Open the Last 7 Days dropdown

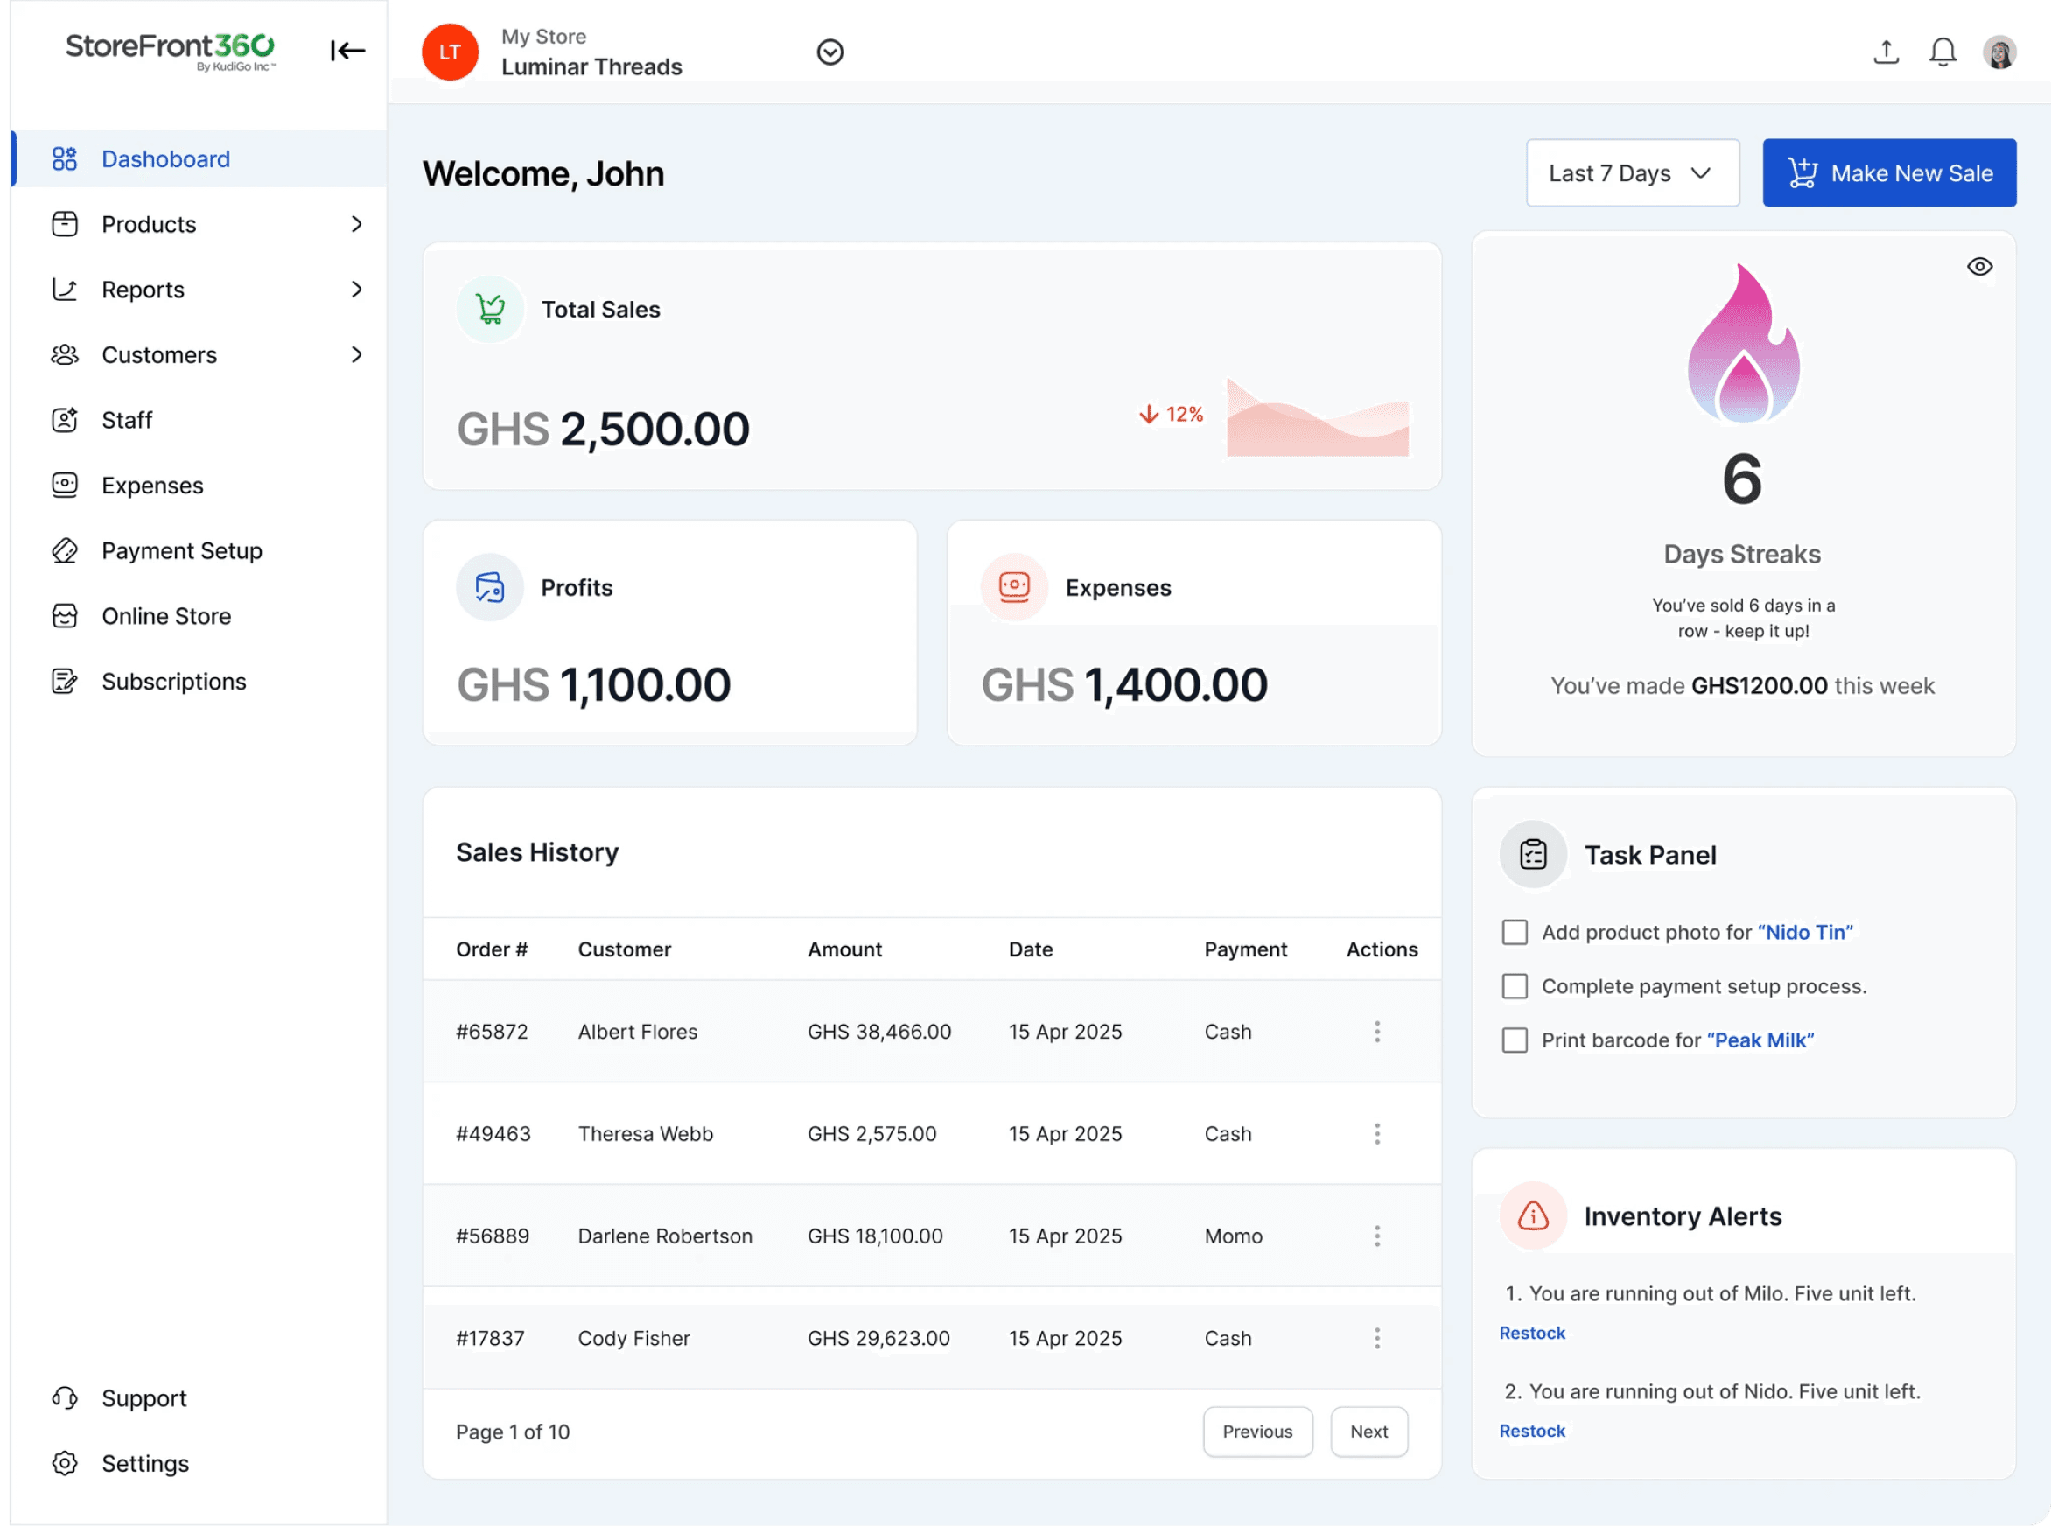click(x=1632, y=173)
